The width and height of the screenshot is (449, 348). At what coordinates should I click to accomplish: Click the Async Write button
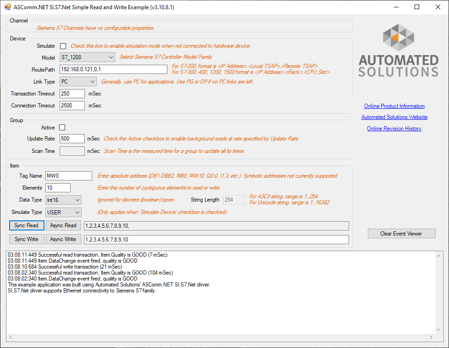[63, 239]
